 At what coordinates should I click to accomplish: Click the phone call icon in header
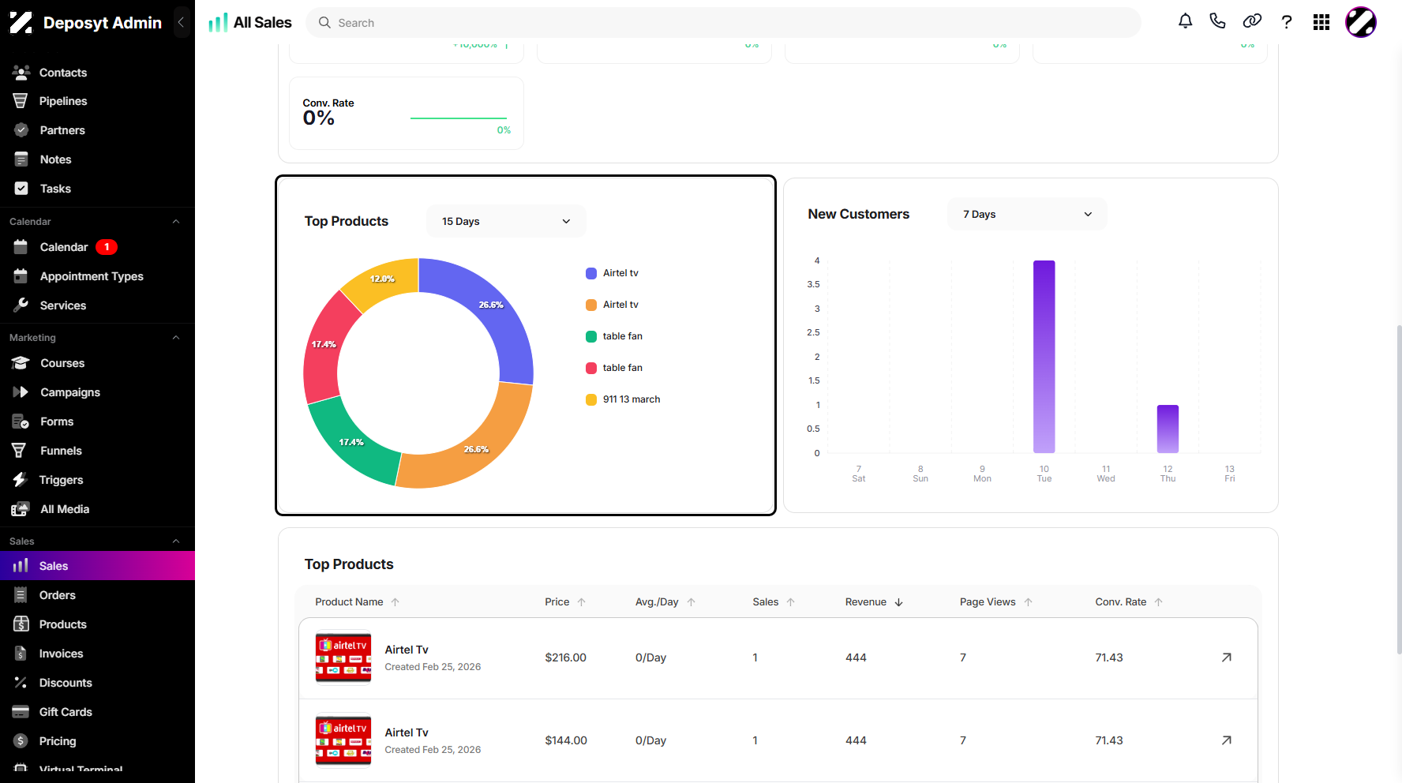pyautogui.click(x=1218, y=22)
